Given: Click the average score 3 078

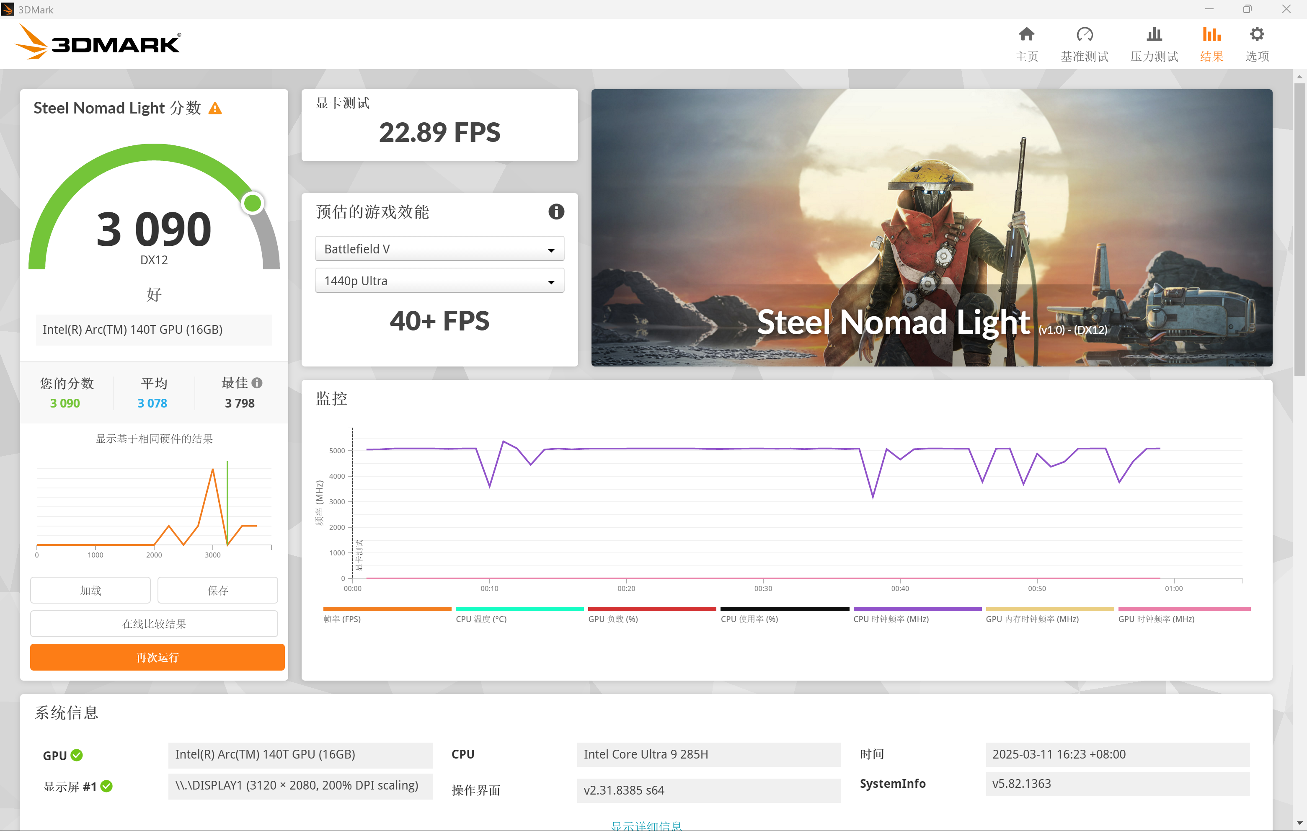Looking at the screenshot, I should point(152,403).
